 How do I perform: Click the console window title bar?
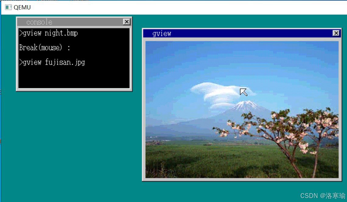pos(74,22)
